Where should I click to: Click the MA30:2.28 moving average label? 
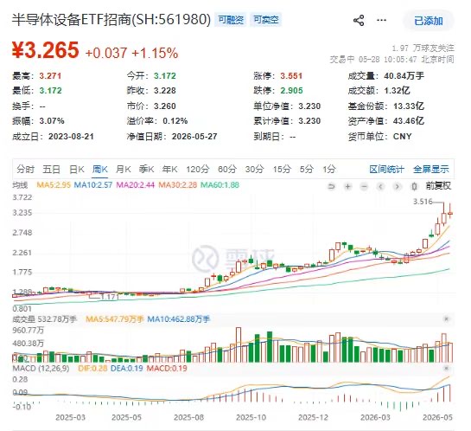click(177, 184)
